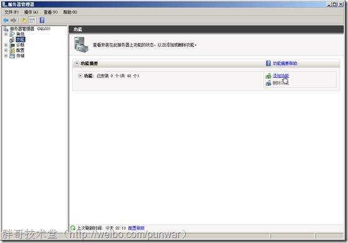Maximize the 服务器管理器 window

point(335,4)
